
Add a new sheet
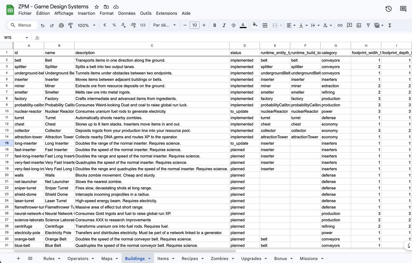[19, 259]
